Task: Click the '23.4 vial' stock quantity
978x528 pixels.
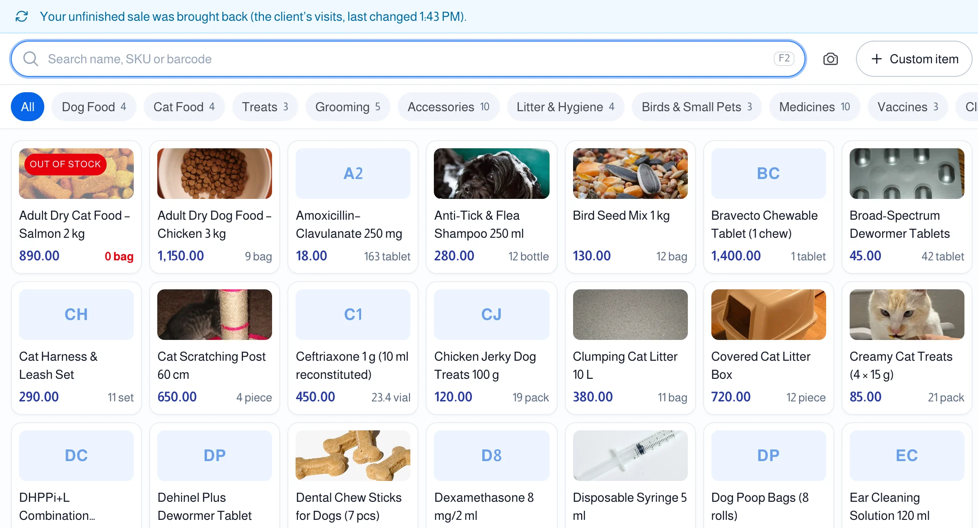Action: [391, 397]
